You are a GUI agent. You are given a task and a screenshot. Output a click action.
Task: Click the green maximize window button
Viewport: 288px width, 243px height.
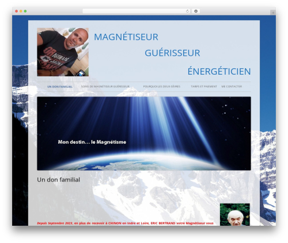[x=25, y=11]
